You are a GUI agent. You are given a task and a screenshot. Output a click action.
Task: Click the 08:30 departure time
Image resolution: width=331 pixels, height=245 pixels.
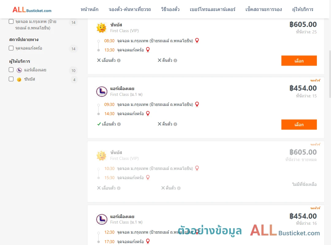(x=109, y=41)
